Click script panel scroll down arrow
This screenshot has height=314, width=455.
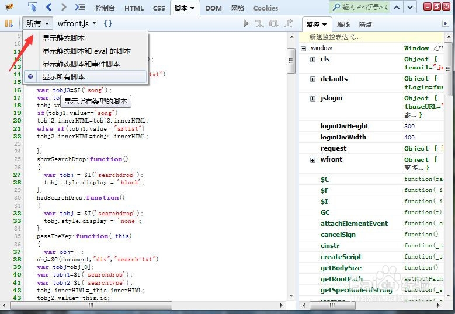(291, 295)
